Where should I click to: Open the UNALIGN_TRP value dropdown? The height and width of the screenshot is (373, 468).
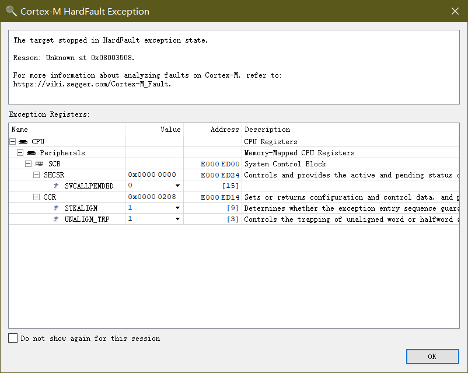tap(177, 219)
